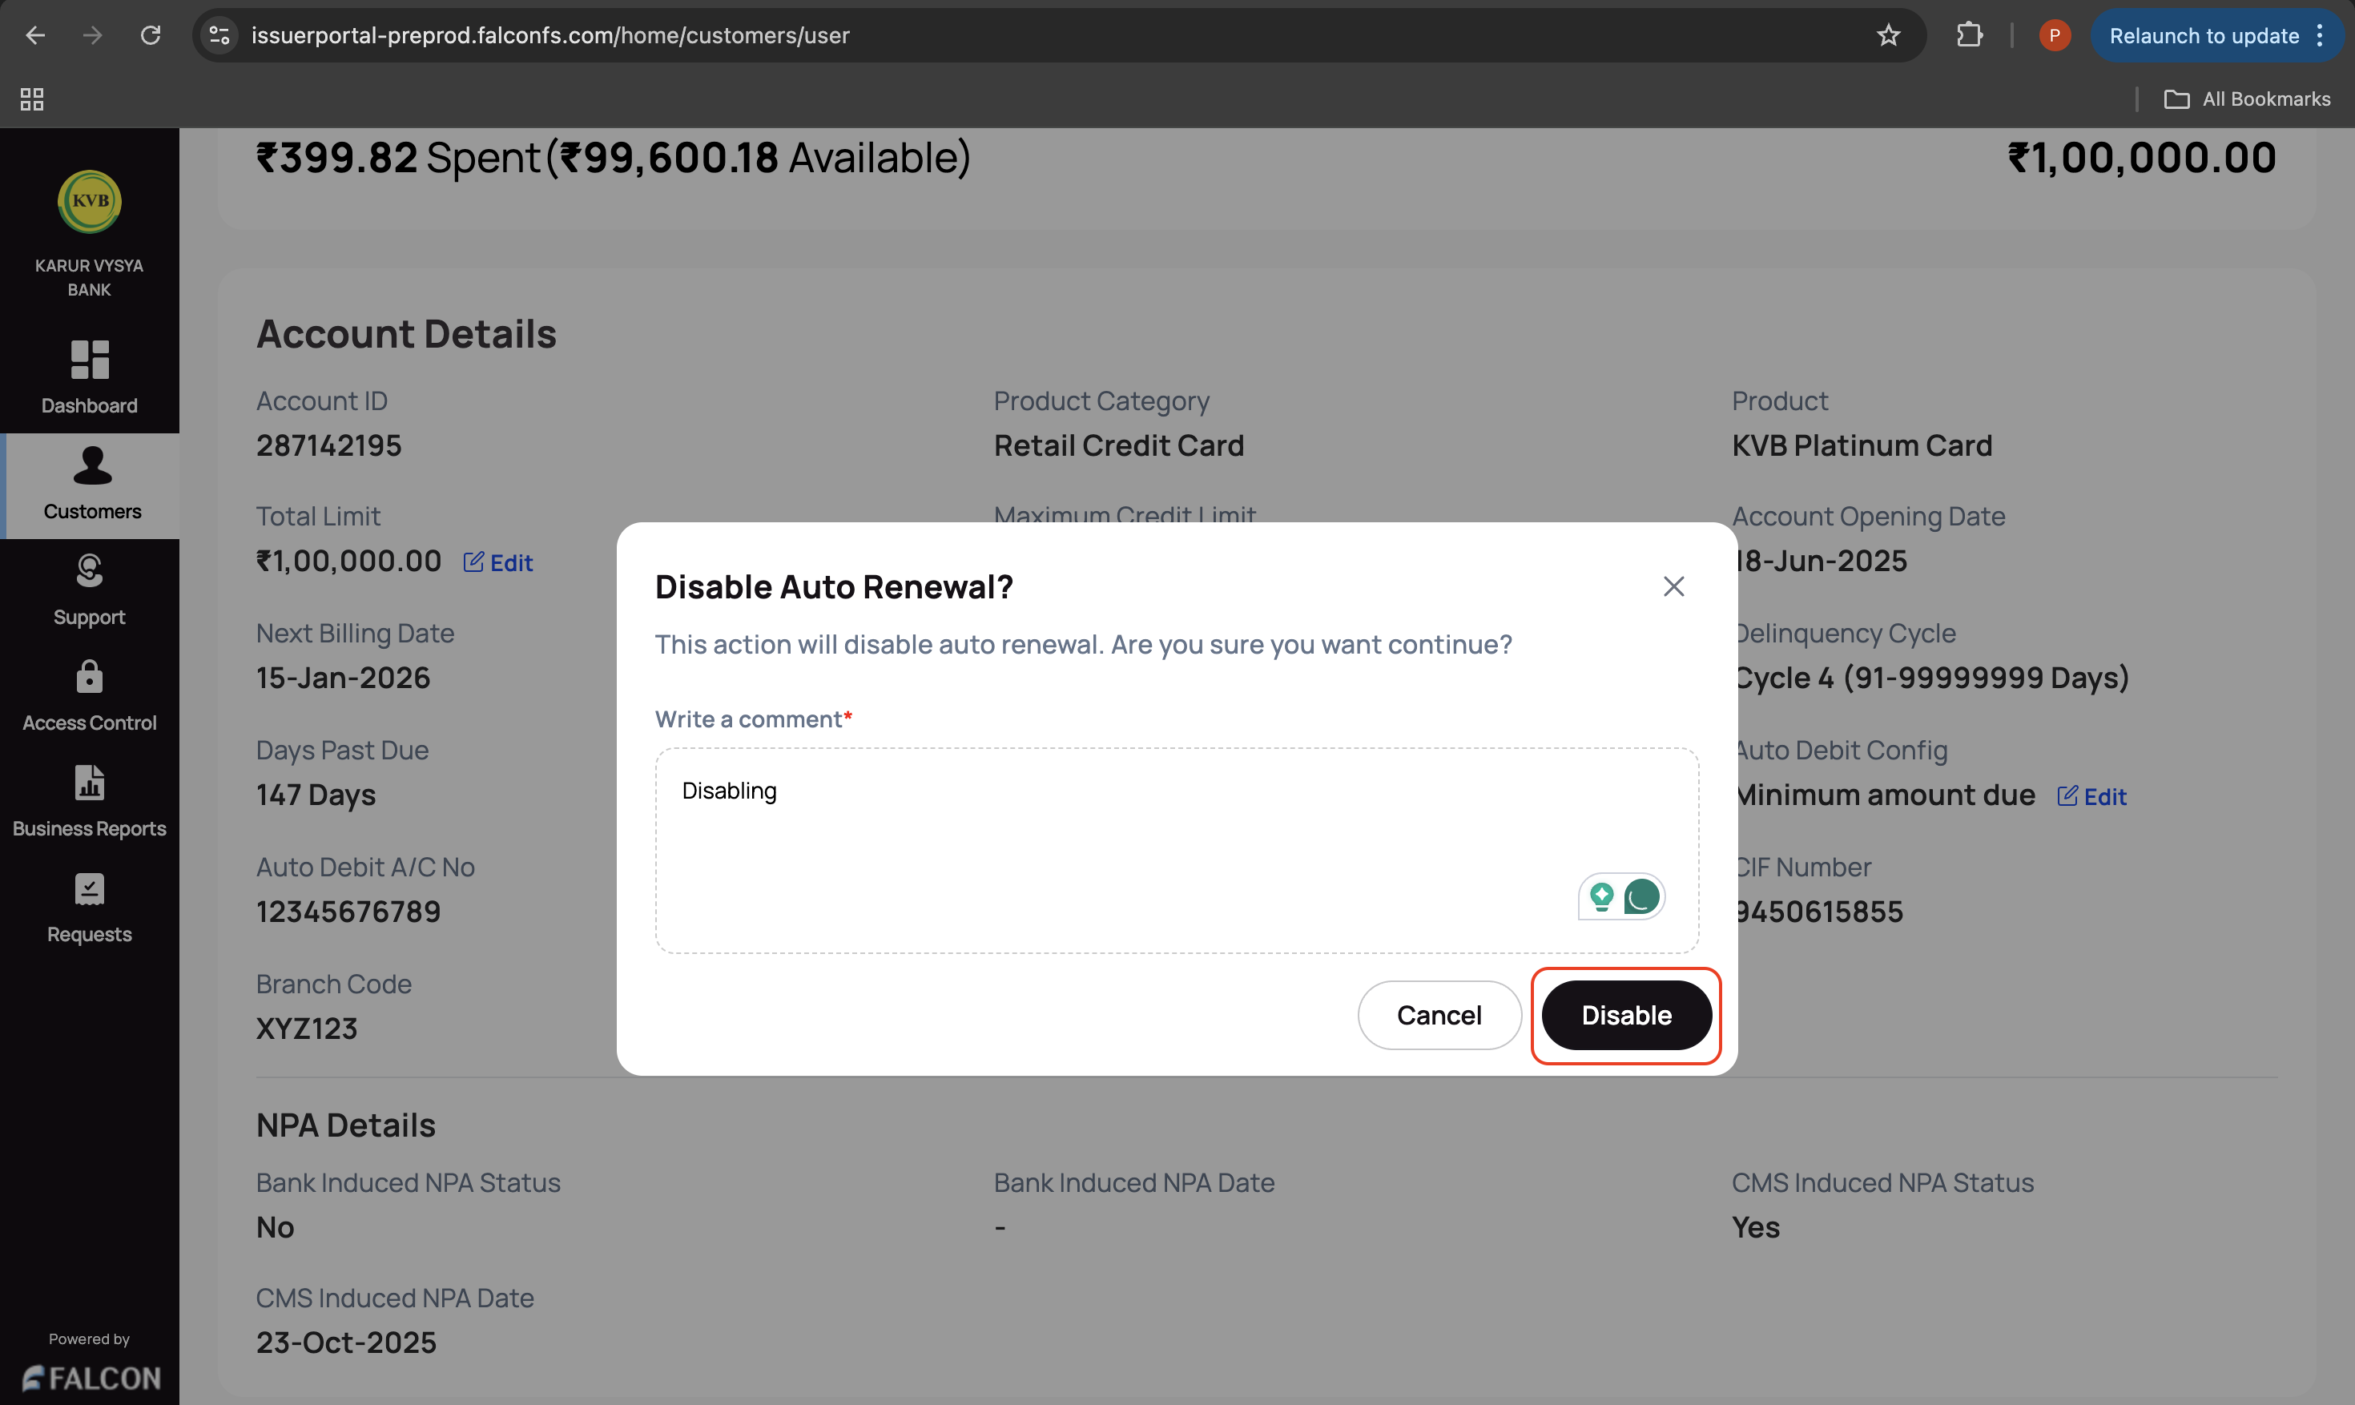The height and width of the screenshot is (1405, 2355).
Task: Reload the current browser page
Action: point(151,36)
